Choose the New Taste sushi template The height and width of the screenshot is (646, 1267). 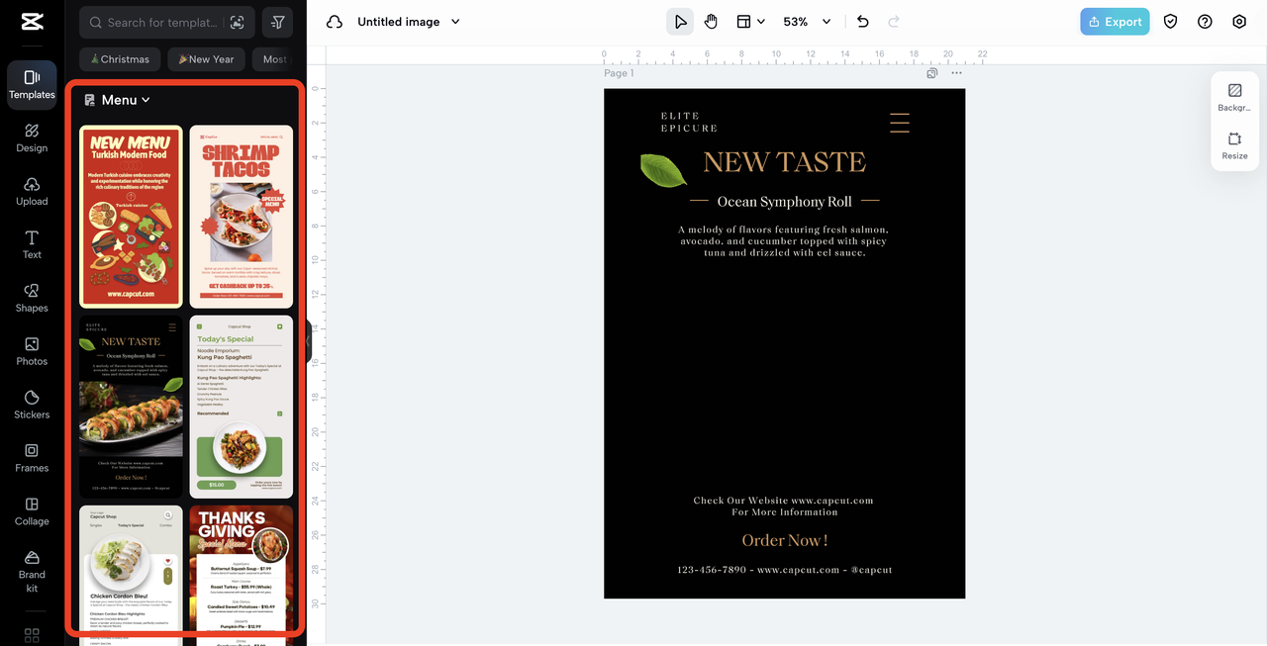tap(131, 407)
